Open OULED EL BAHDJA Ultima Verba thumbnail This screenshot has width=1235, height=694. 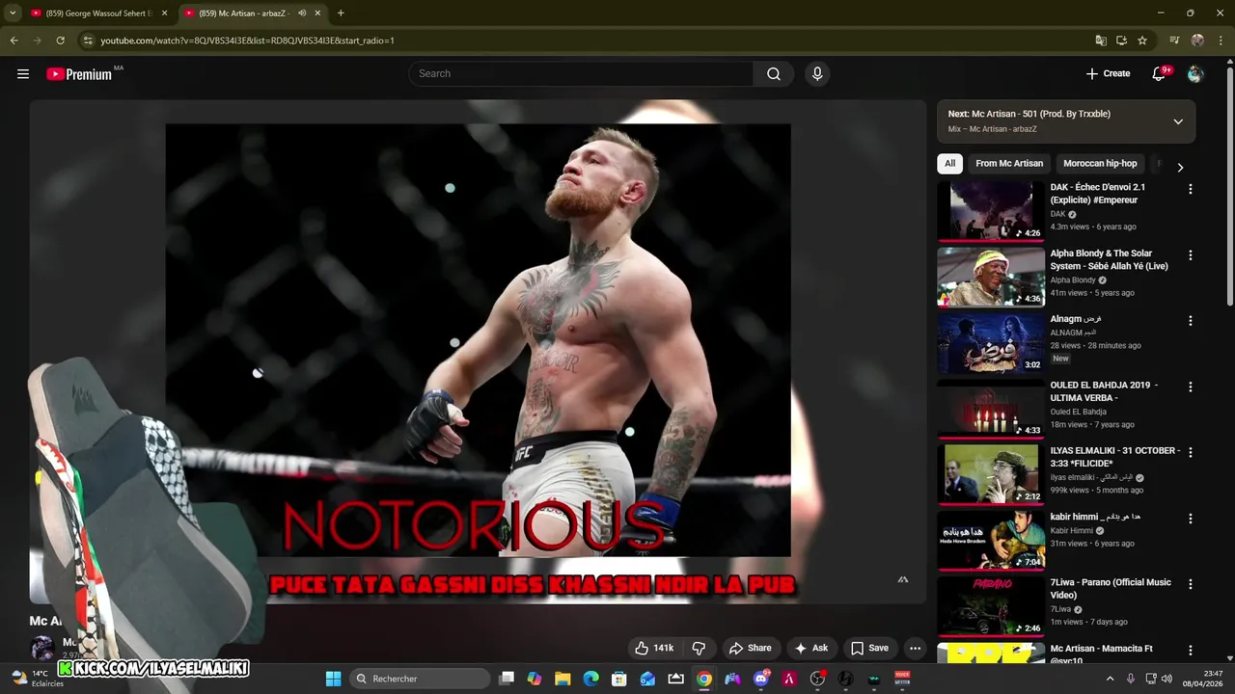pos(991,409)
